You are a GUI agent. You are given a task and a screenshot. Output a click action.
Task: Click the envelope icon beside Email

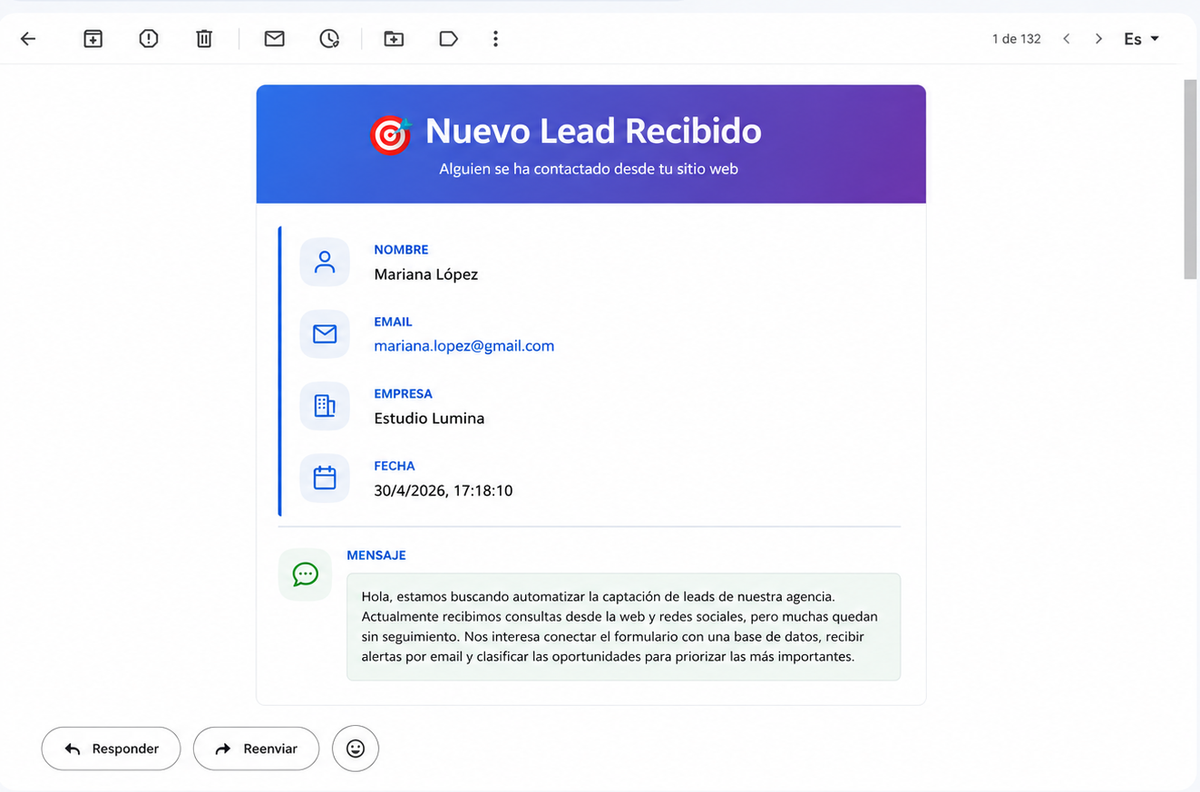(x=325, y=334)
